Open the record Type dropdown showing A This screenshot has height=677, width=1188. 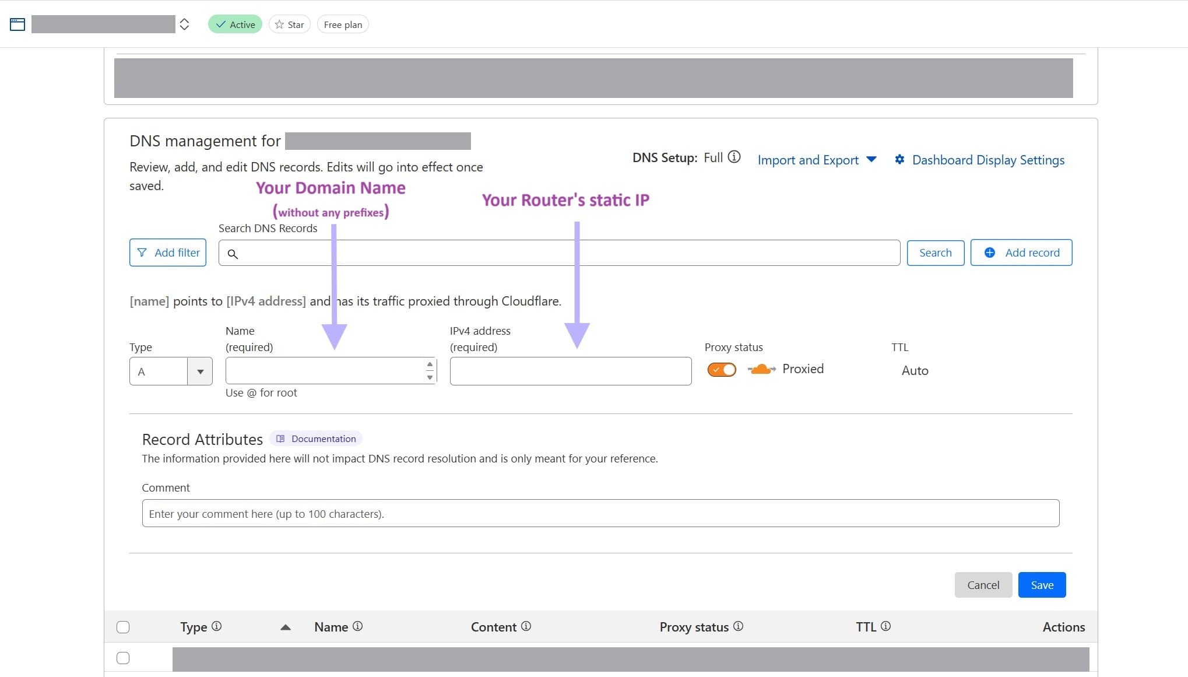click(200, 371)
